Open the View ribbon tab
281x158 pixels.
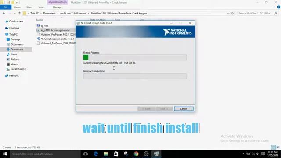coord(41,7)
